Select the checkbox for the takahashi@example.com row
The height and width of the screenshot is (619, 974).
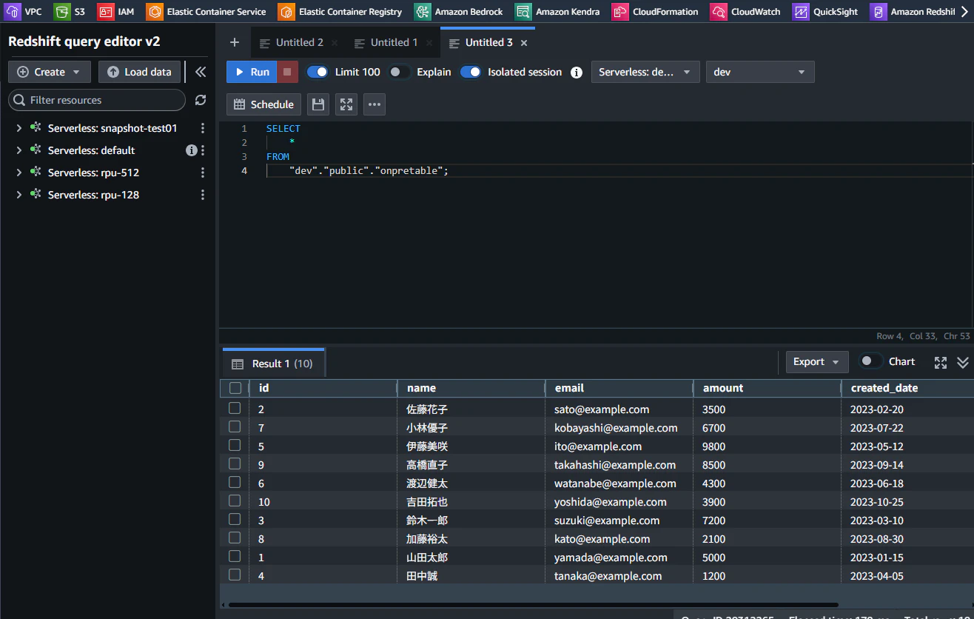point(235,464)
